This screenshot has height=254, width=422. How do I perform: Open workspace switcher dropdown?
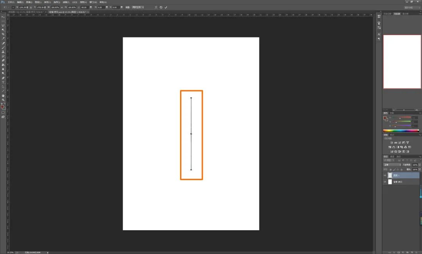[x=412, y=7]
